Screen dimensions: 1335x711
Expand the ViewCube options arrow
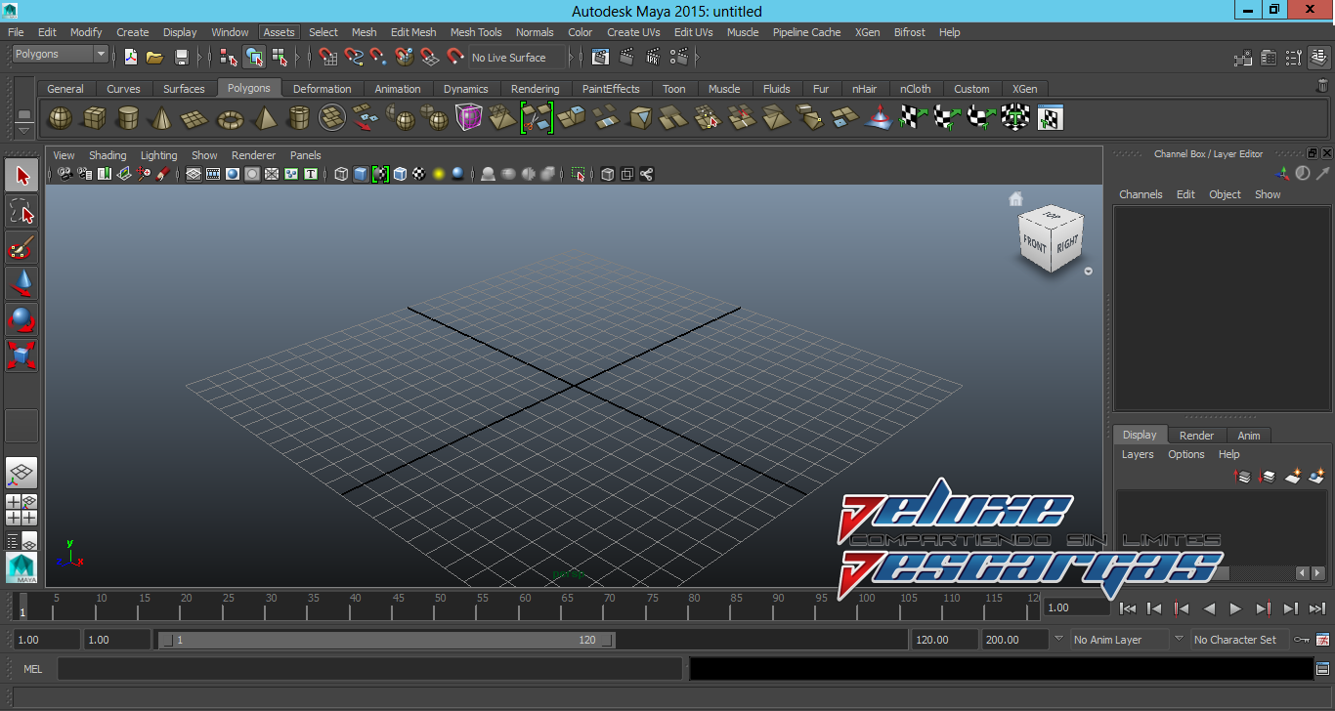click(x=1088, y=272)
